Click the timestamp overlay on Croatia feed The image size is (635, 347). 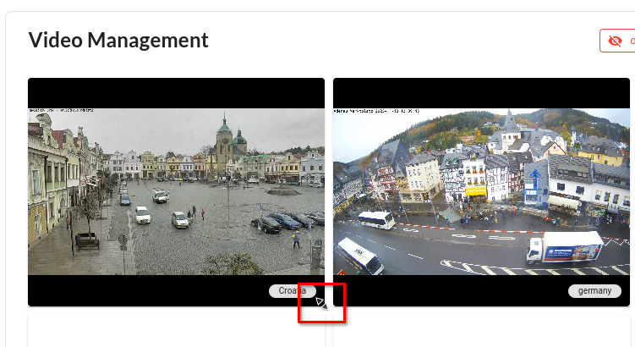click(x=65, y=110)
